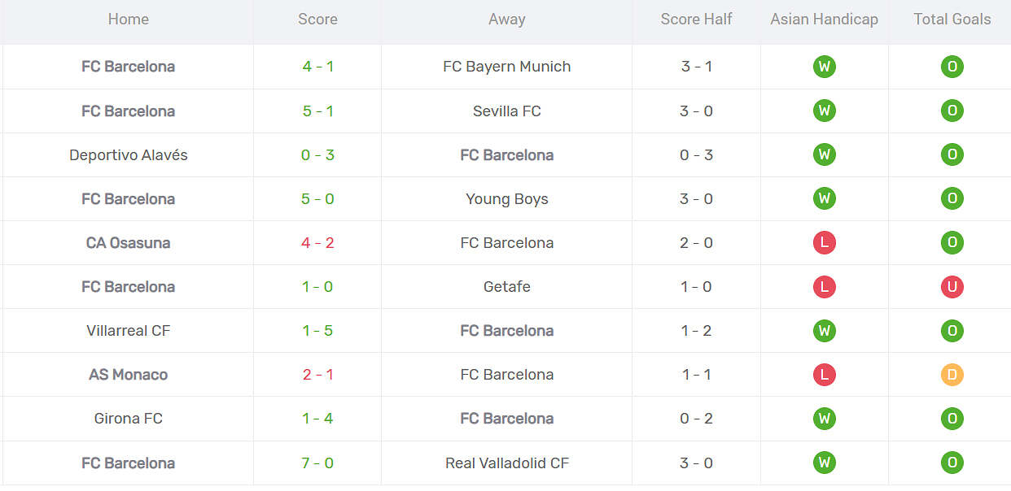This screenshot has width=1011, height=491.
Task: Click the W handicap badge in Real Valladolid row
Action: coord(824,463)
